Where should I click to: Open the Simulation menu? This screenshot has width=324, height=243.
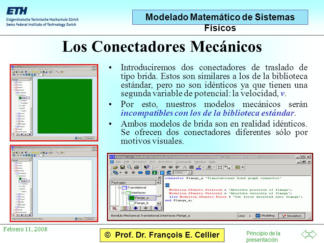[139, 162]
